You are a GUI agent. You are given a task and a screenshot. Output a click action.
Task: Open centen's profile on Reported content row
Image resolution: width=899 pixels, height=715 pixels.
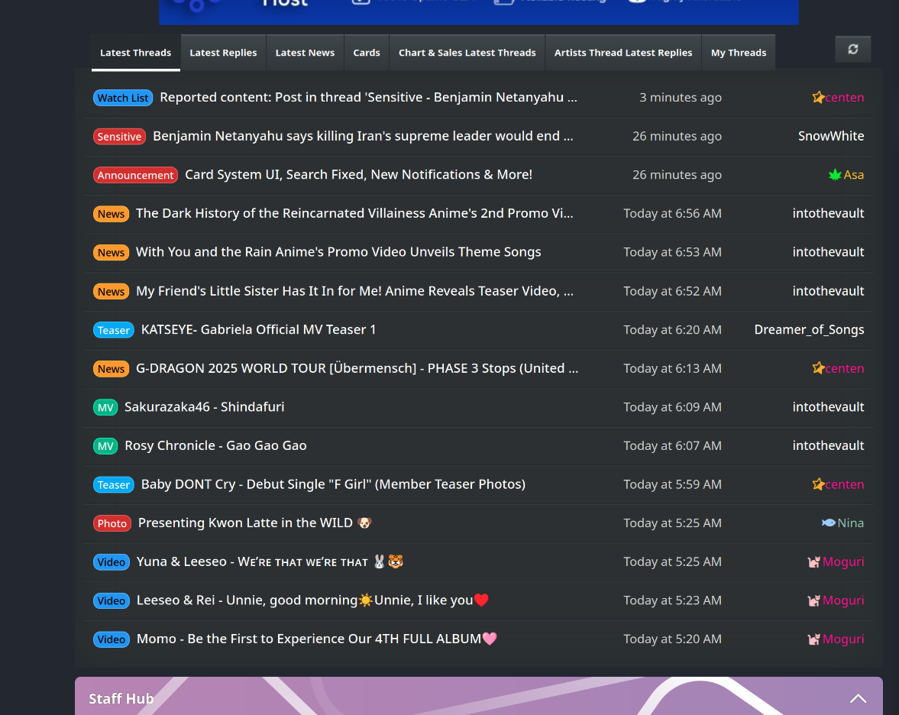coord(844,98)
